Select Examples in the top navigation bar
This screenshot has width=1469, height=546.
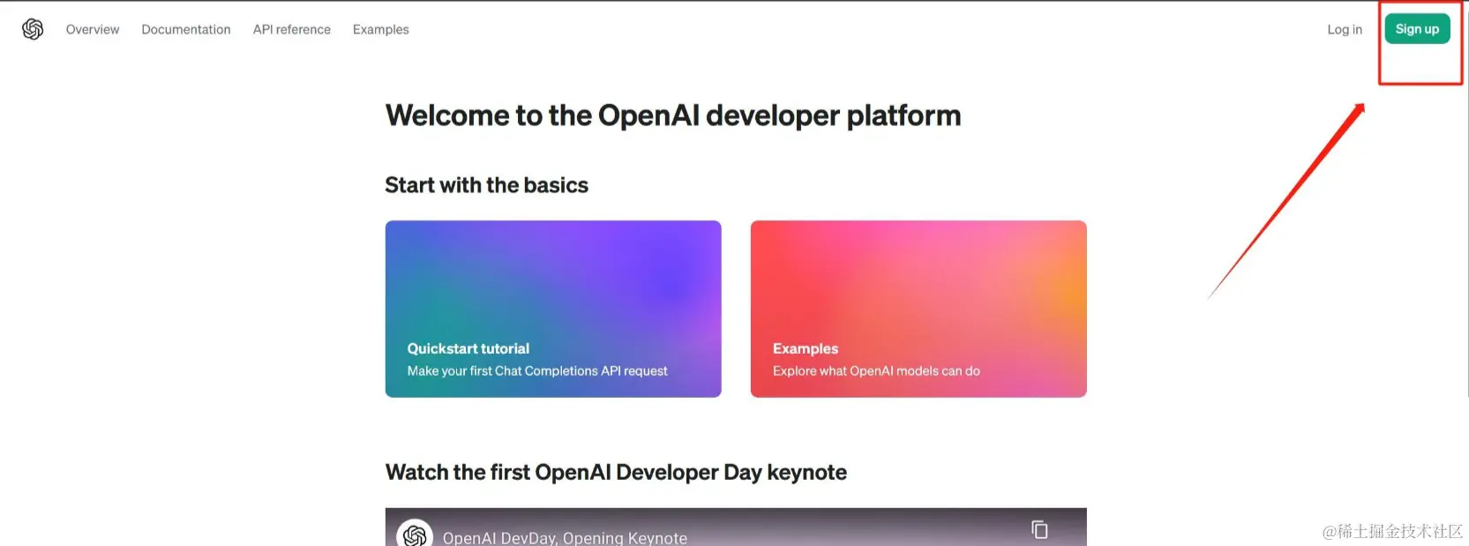[381, 29]
